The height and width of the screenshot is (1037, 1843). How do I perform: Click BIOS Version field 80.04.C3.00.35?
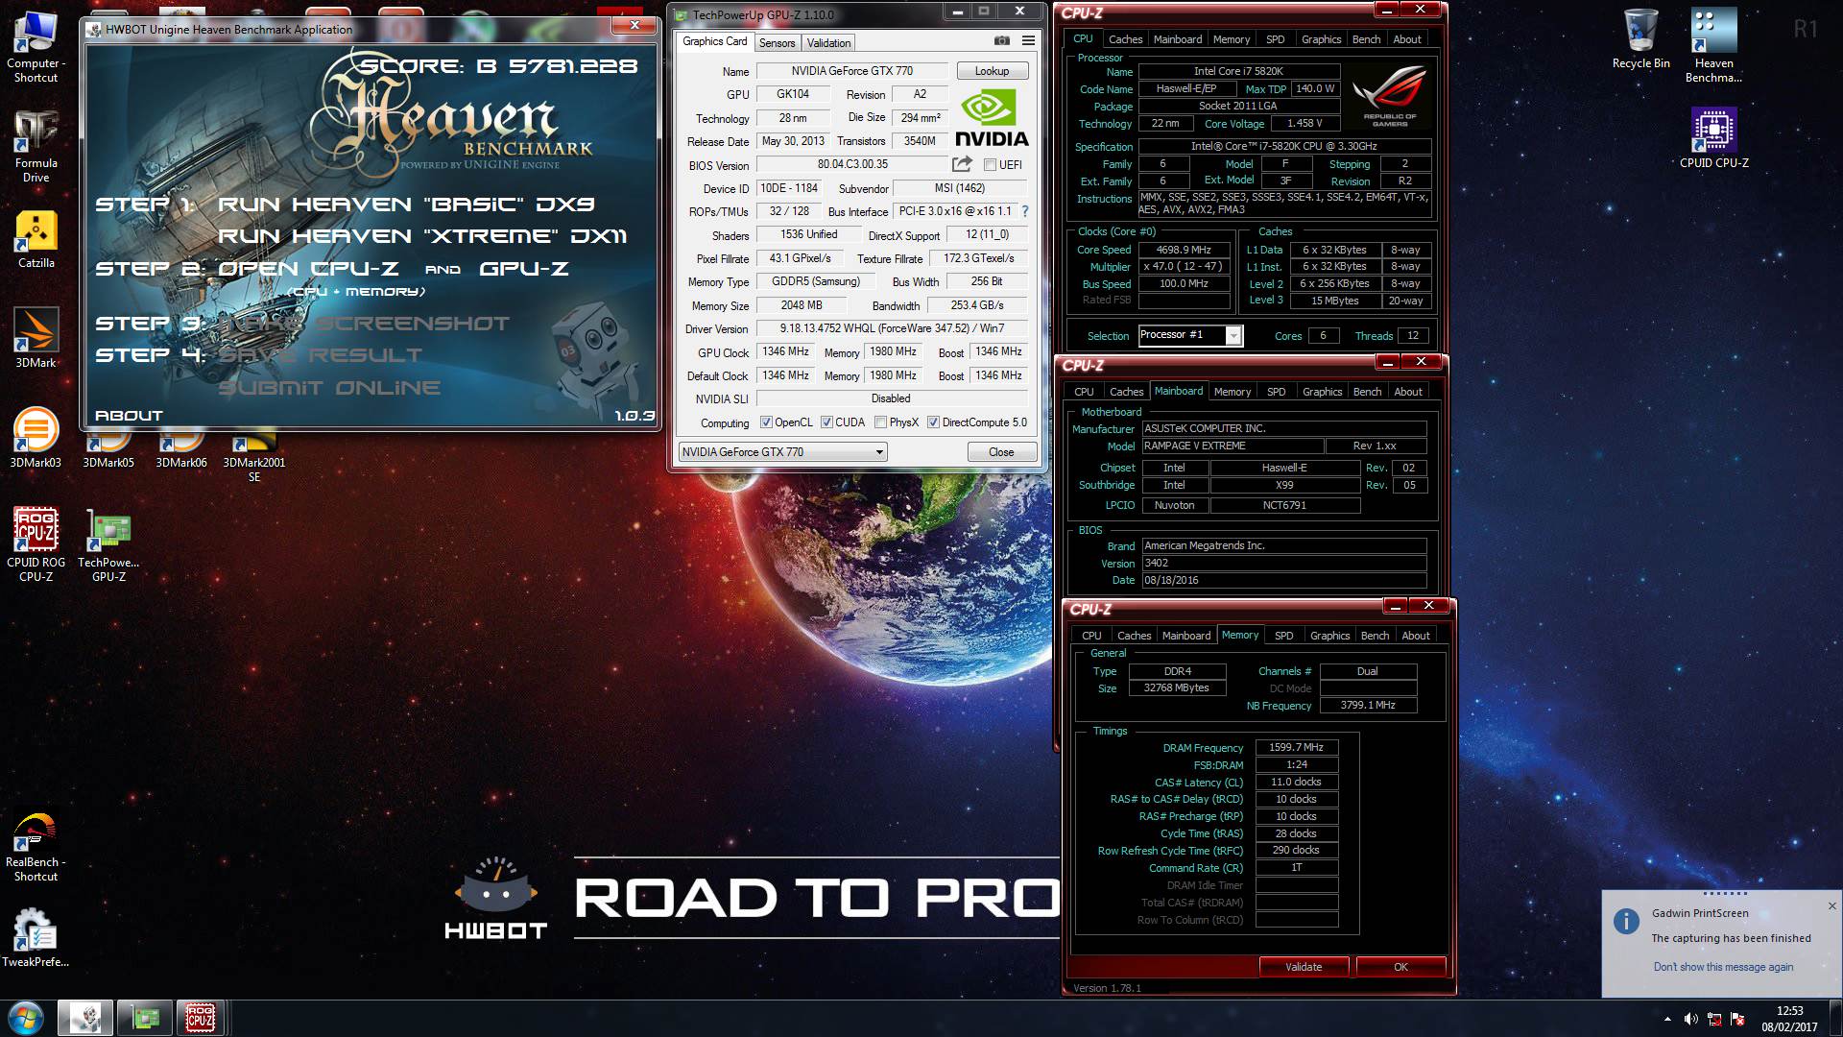(852, 164)
